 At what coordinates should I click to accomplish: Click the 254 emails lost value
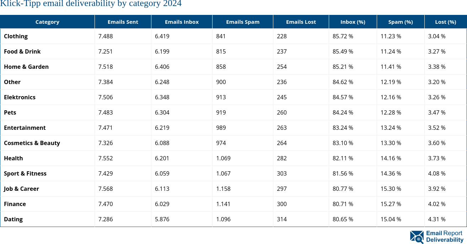coord(282,67)
